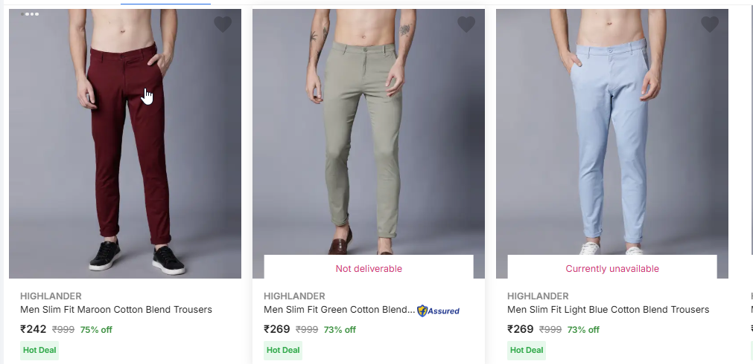The image size is (753, 364).
Task: Tap heart icon on Green trousers
Action: pyautogui.click(x=466, y=25)
